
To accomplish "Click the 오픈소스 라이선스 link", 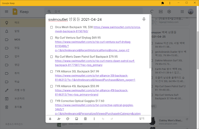I will pyautogui.click(x=14, y=124).
